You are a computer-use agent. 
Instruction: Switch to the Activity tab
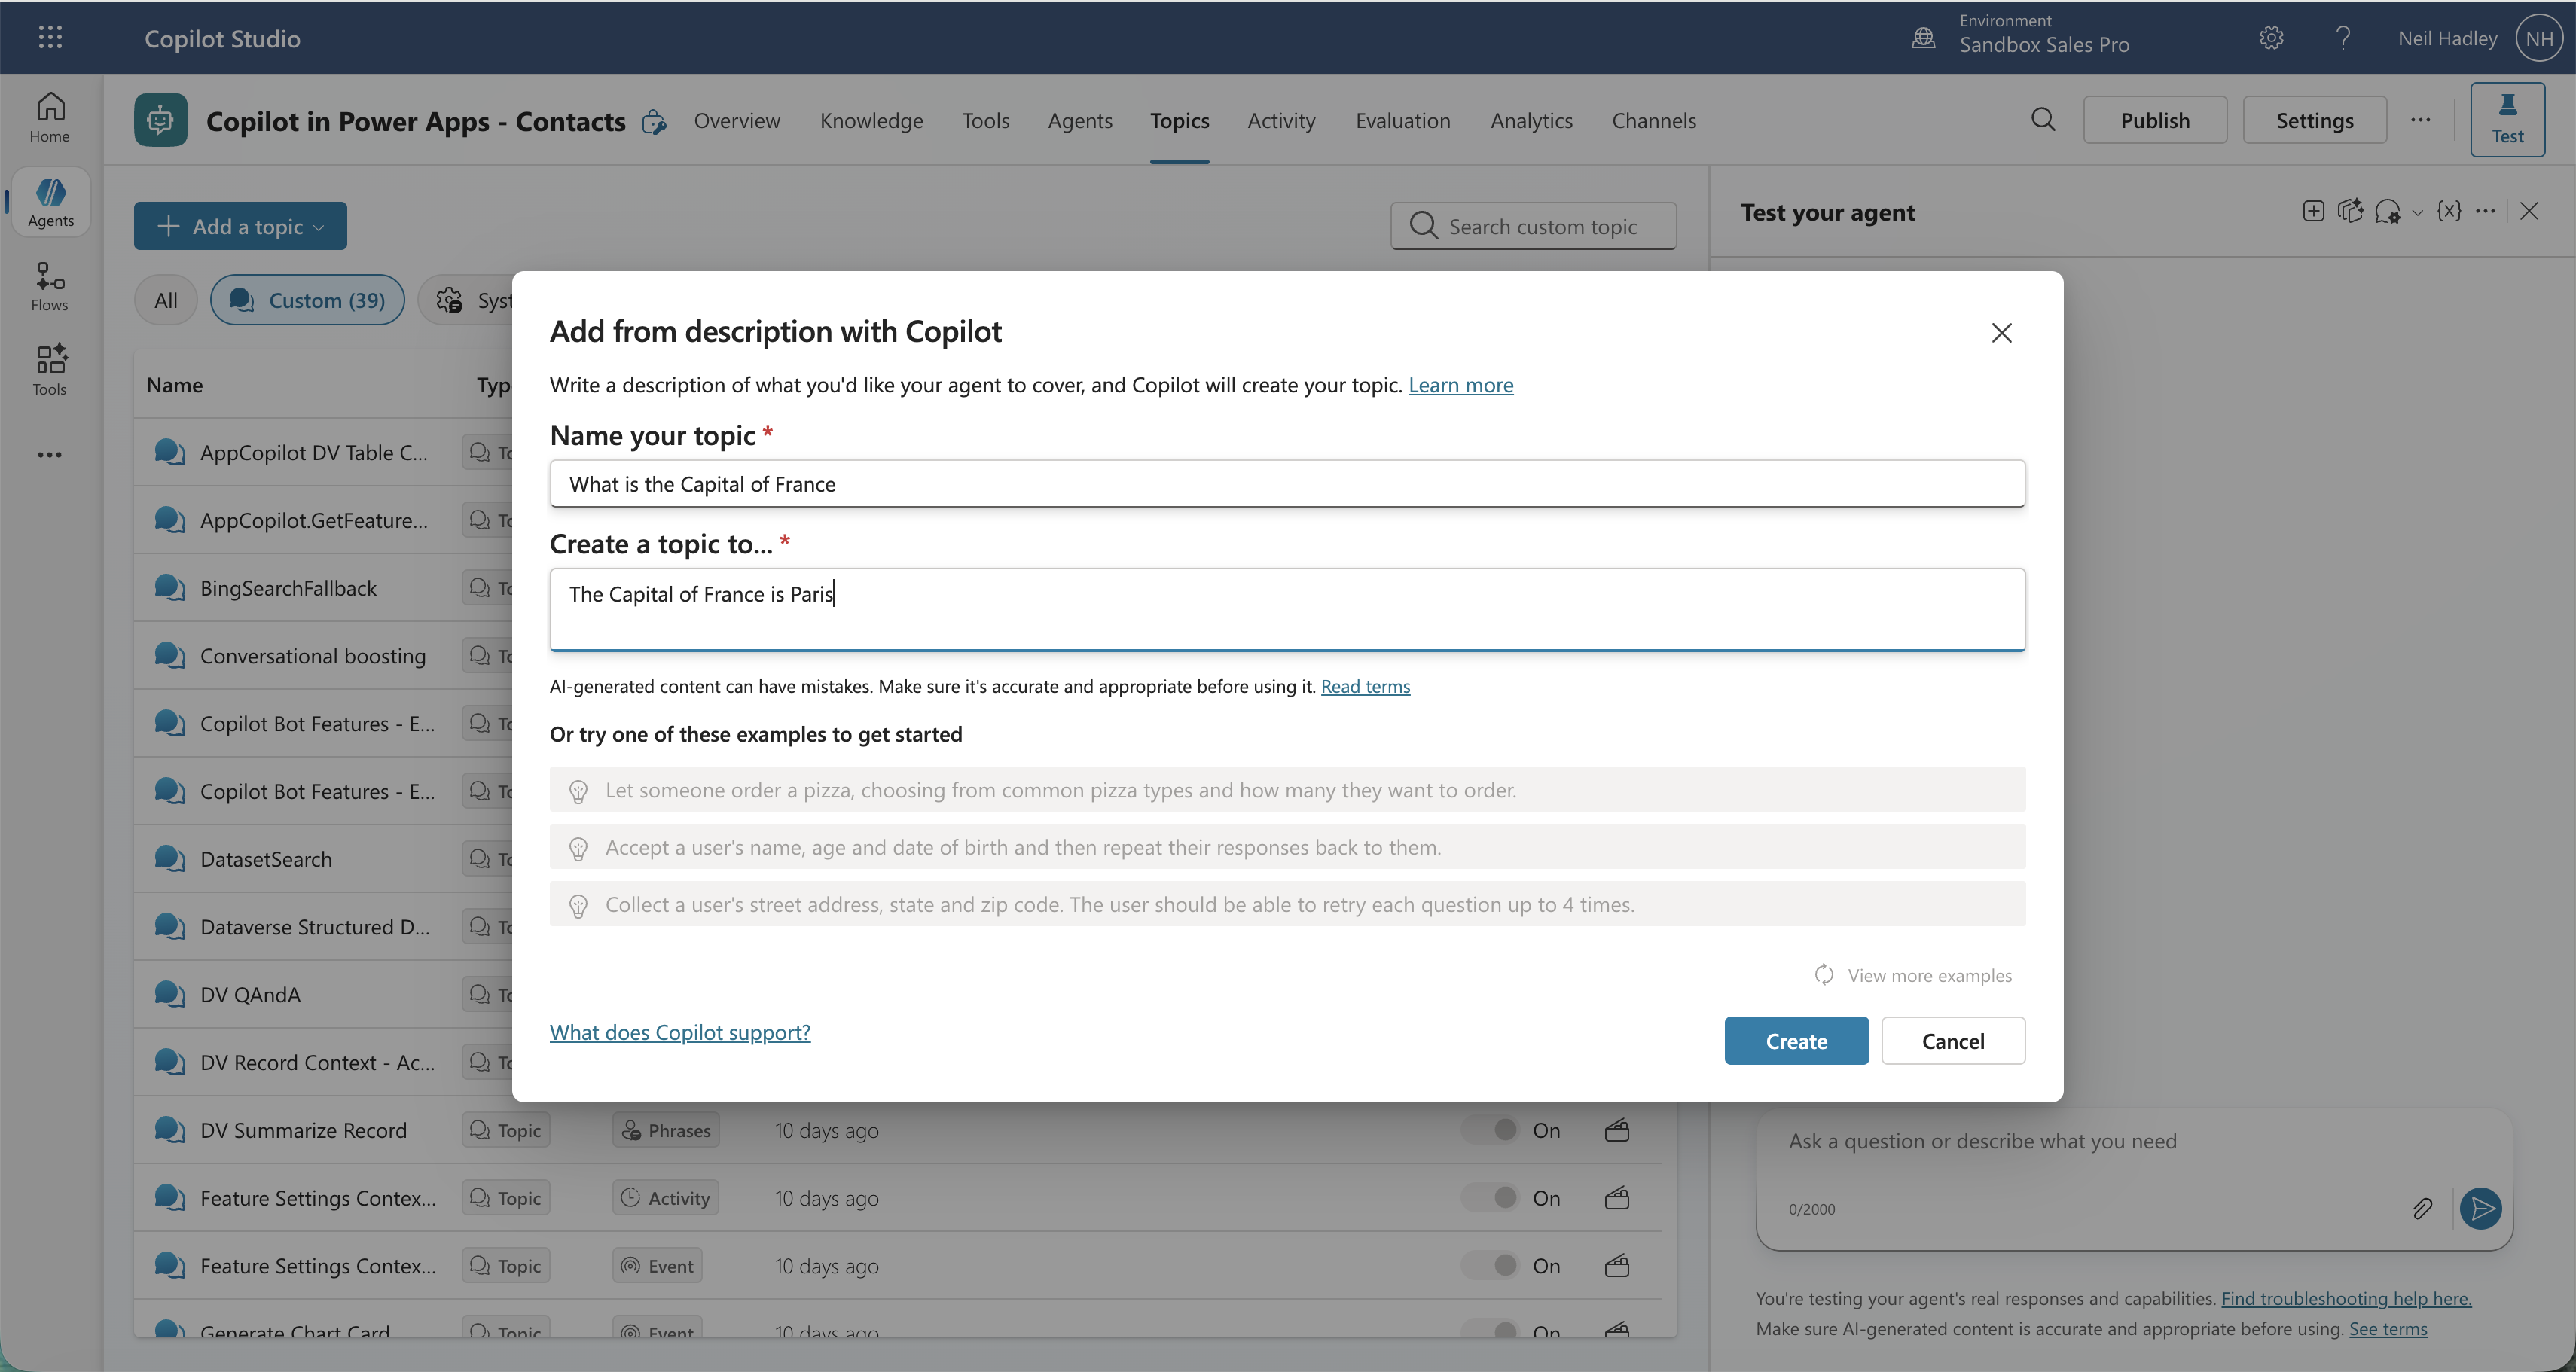1281,121
